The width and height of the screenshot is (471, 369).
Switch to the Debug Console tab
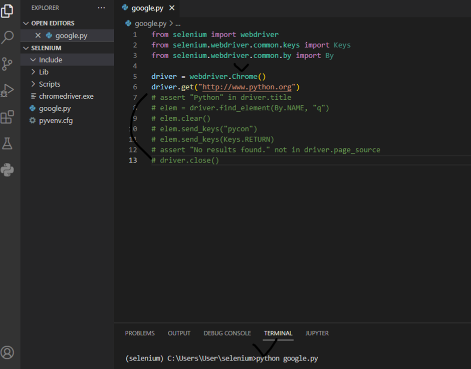click(x=227, y=333)
